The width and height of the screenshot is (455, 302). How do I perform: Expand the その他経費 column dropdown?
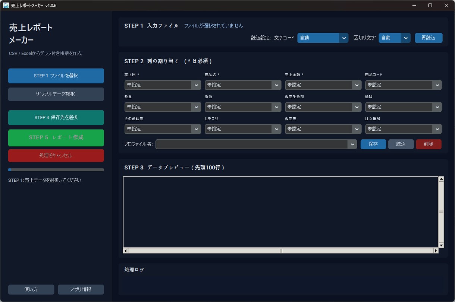tap(163, 129)
